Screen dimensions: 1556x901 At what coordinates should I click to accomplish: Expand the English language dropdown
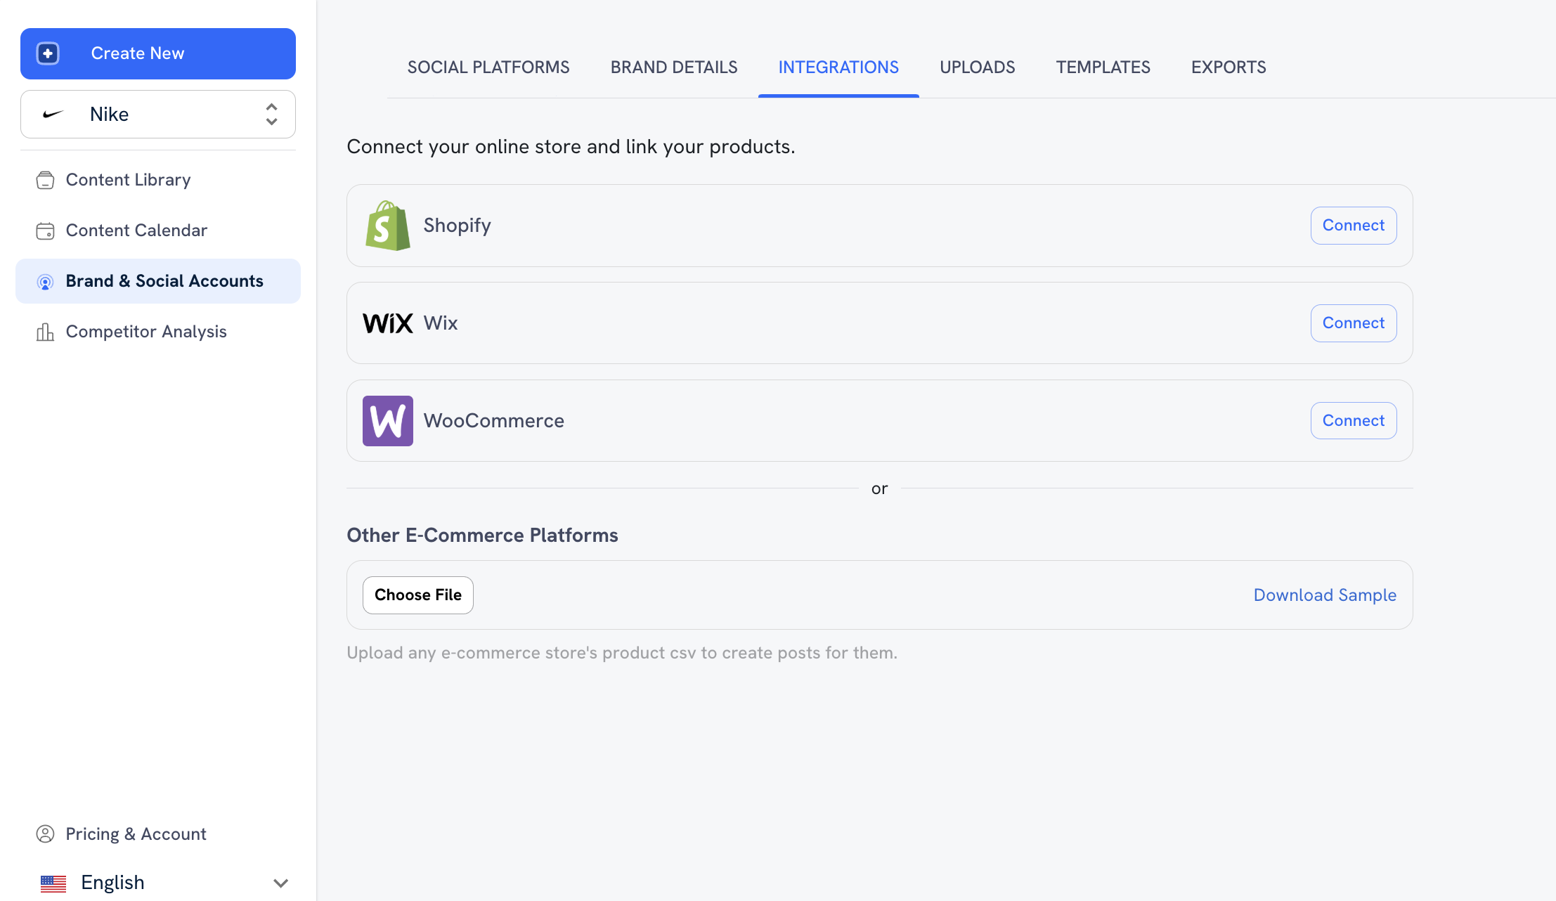pyautogui.click(x=280, y=883)
